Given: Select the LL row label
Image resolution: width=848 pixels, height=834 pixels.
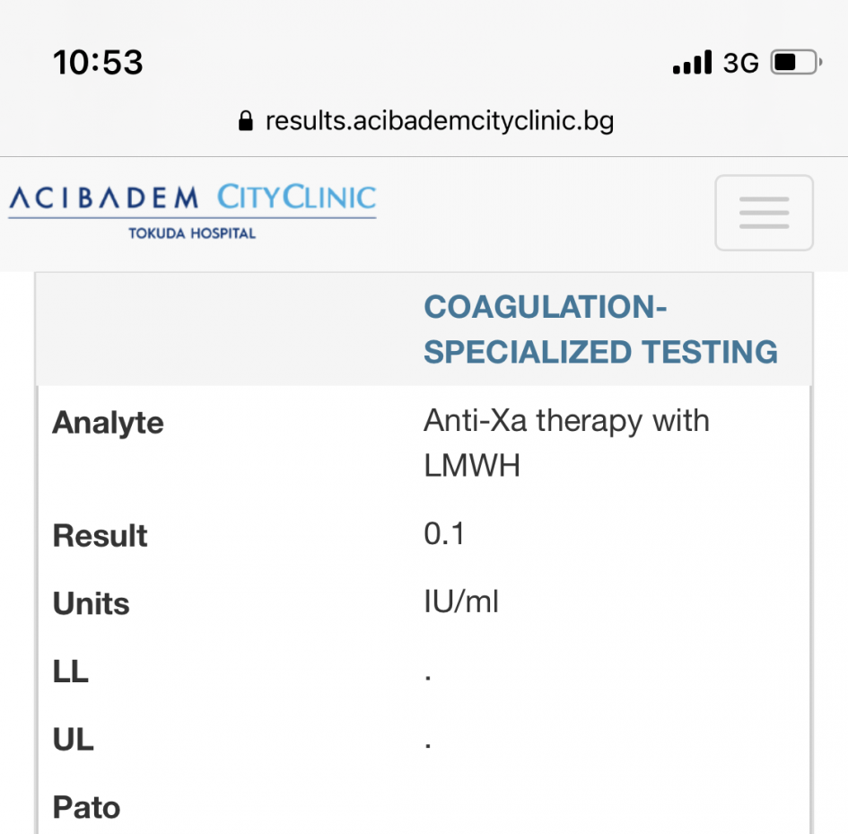Looking at the screenshot, I should pos(71,672).
